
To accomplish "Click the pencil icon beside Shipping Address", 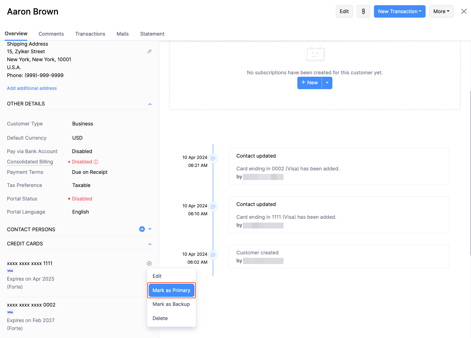I will [149, 51].
